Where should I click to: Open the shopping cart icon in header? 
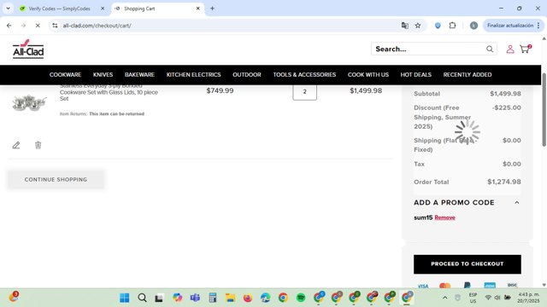point(525,49)
